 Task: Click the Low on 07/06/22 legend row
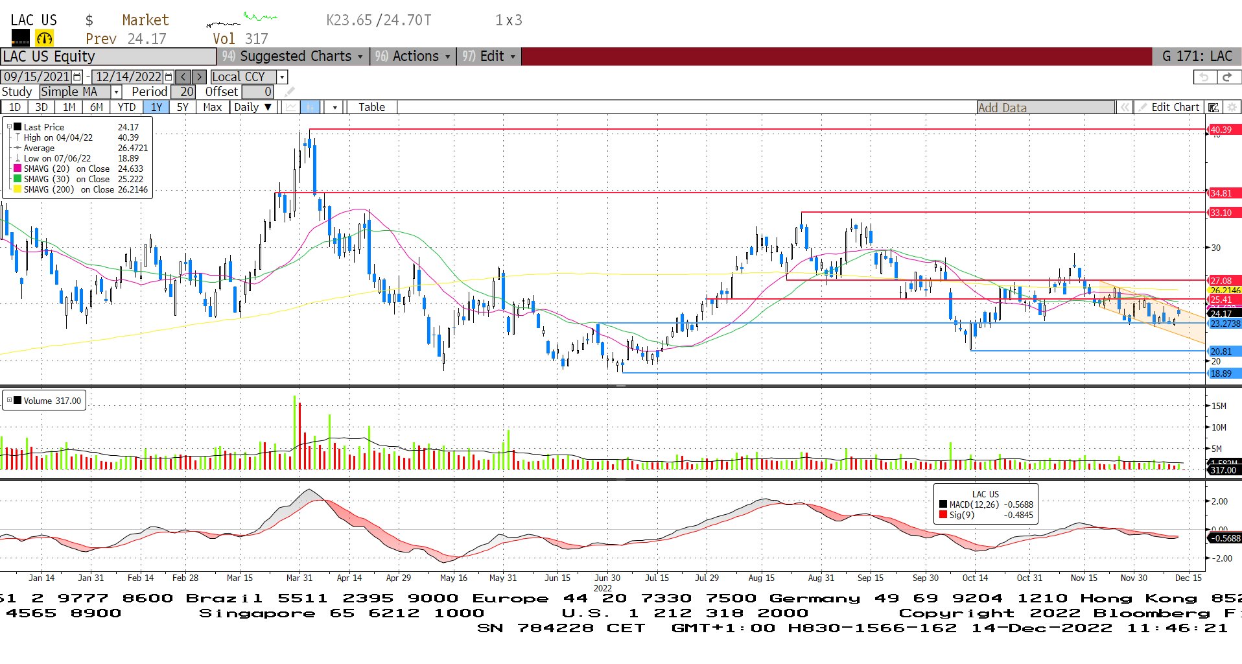point(81,158)
